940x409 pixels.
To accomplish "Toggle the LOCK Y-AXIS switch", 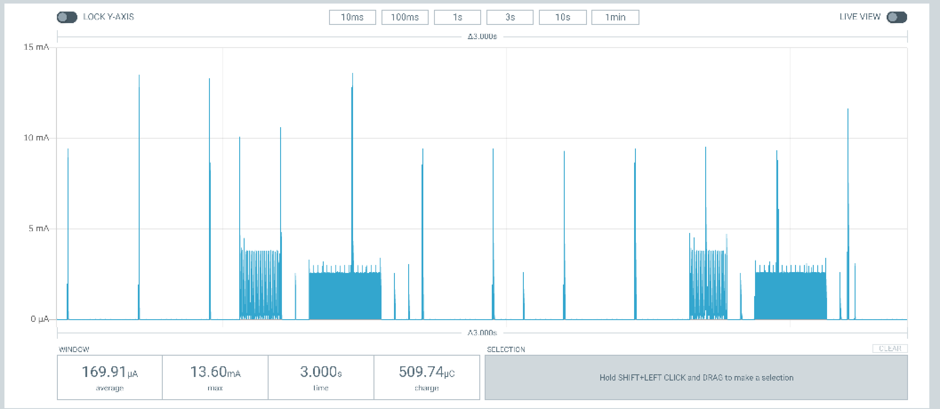I will [67, 17].
